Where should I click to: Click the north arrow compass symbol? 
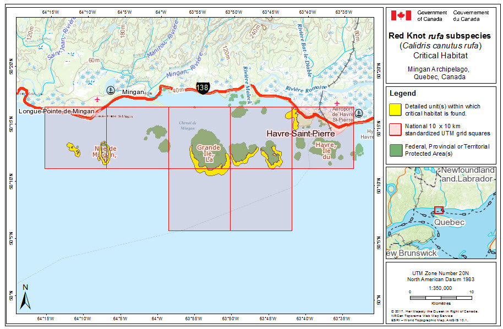25,297
